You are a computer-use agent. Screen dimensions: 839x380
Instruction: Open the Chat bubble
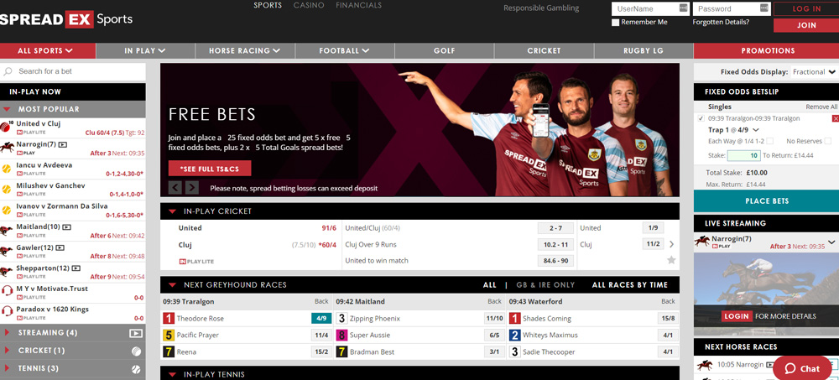[x=803, y=368]
